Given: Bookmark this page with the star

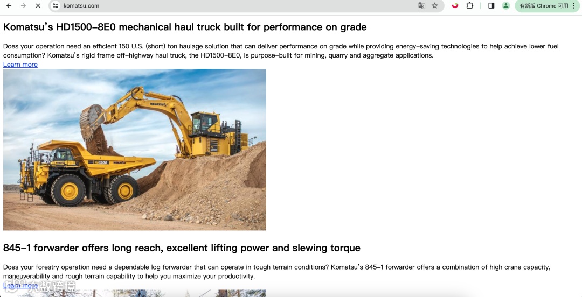Looking at the screenshot, I should point(435,5).
